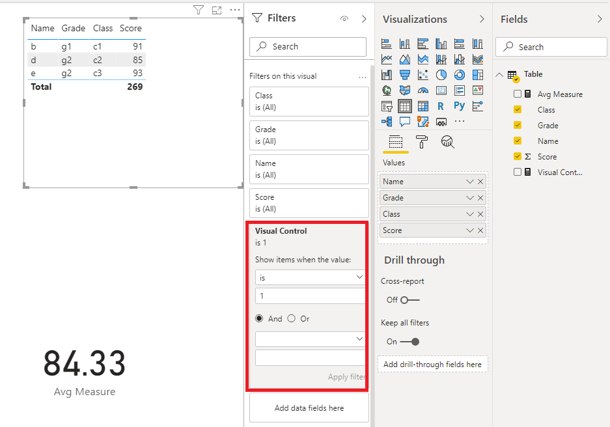Select the Or radio button
This screenshot has height=427, width=610.
coord(292,318)
